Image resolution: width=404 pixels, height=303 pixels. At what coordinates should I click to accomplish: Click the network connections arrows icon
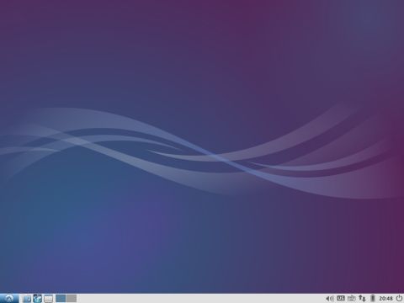362,298
